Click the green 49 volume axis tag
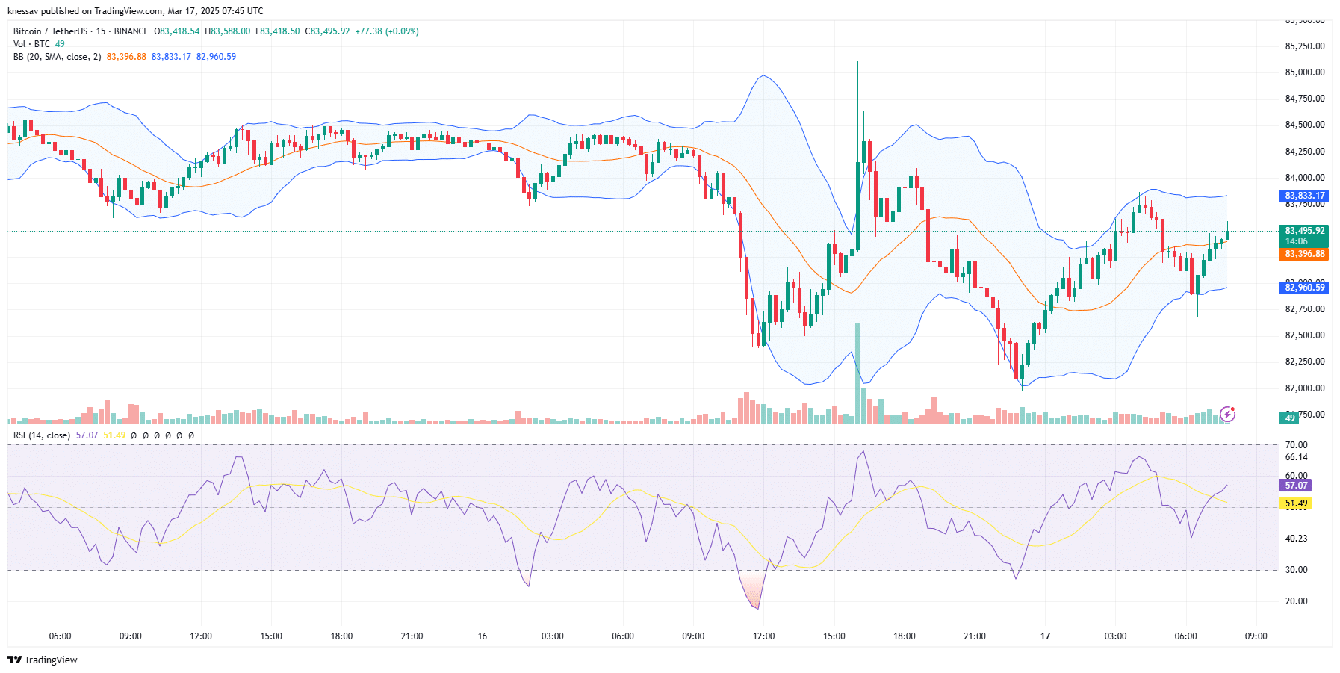Image resolution: width=1340 pixels, height=673 pixels. click(x=1290, y=418)
